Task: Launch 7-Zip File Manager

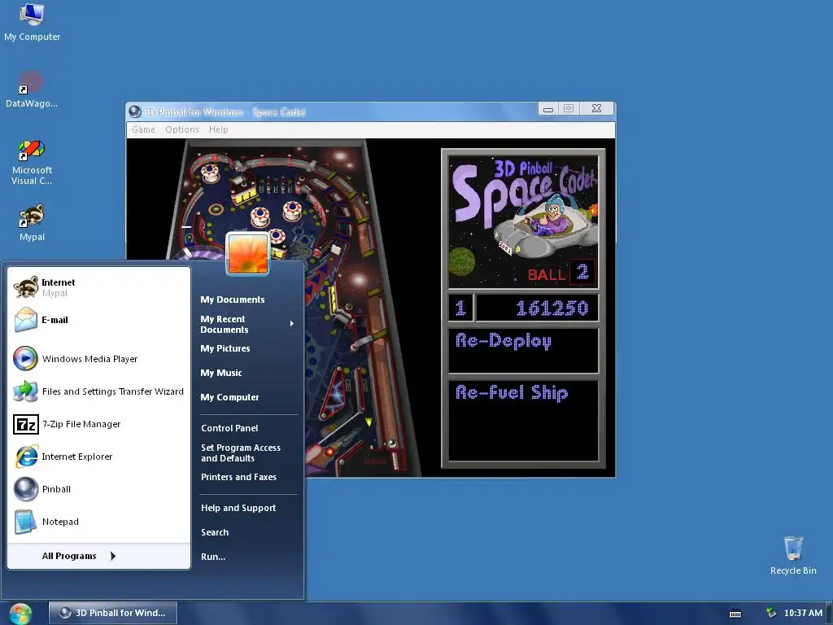Action: pyautogui.click(x=98, y=424)
